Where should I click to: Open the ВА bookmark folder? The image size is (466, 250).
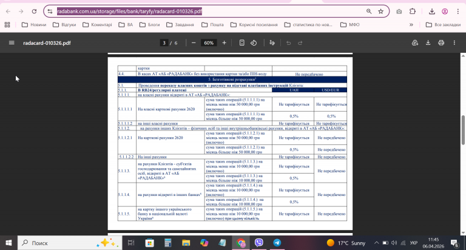click(126, 25)
